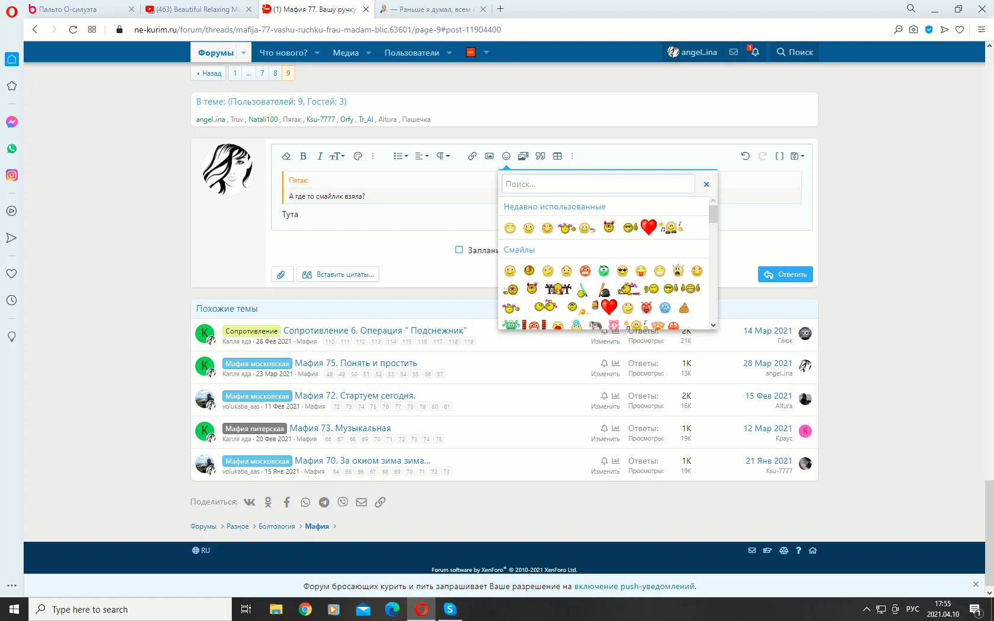This screenshot has height=621, width=994.
Task: Open the Что нового? menu
Action: (x=283, y=53)
